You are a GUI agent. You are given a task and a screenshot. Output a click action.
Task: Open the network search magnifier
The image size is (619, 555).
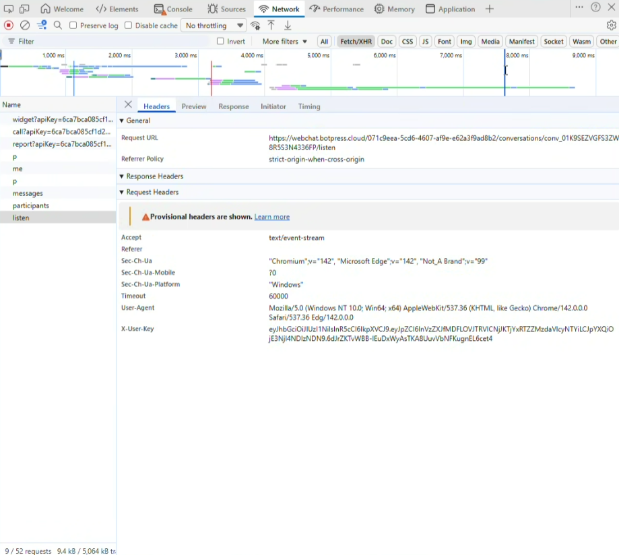pyautogui.click(x=58, y=26)
